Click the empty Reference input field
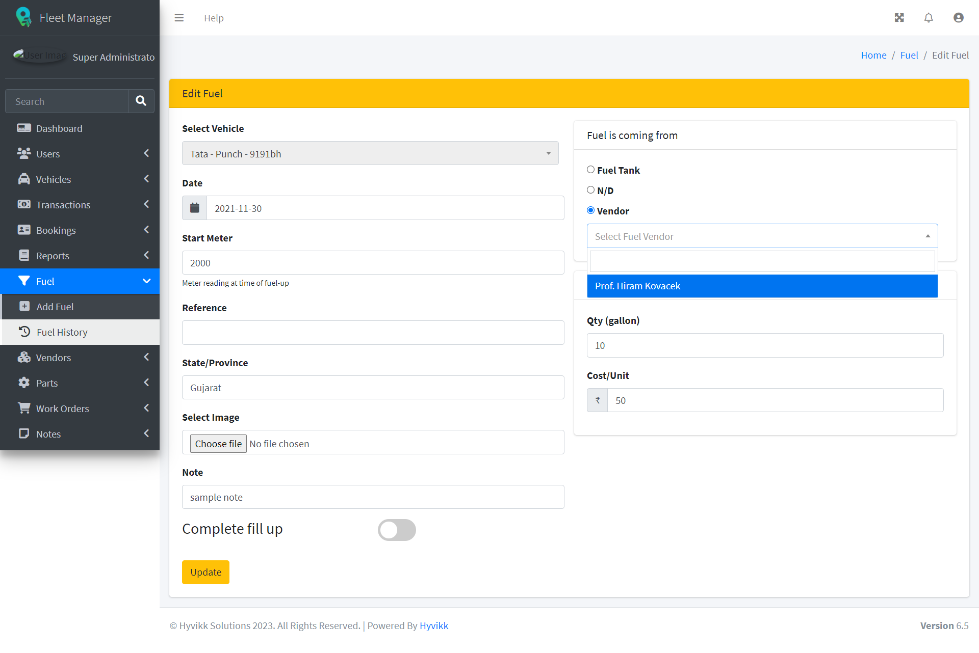Viewport: 979px width, 653px height. tap(373, 333)
